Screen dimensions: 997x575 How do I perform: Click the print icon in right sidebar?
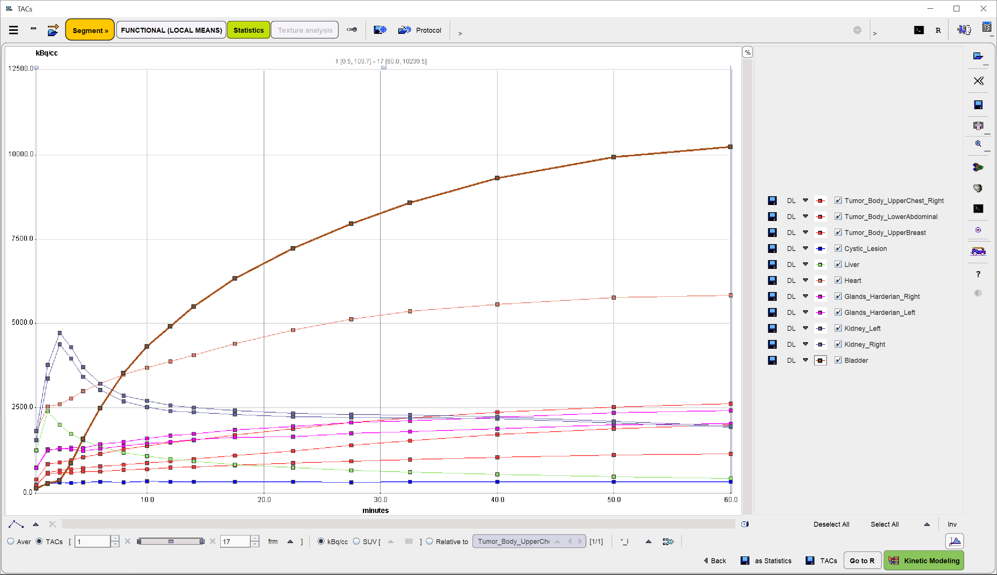[978, 126]
